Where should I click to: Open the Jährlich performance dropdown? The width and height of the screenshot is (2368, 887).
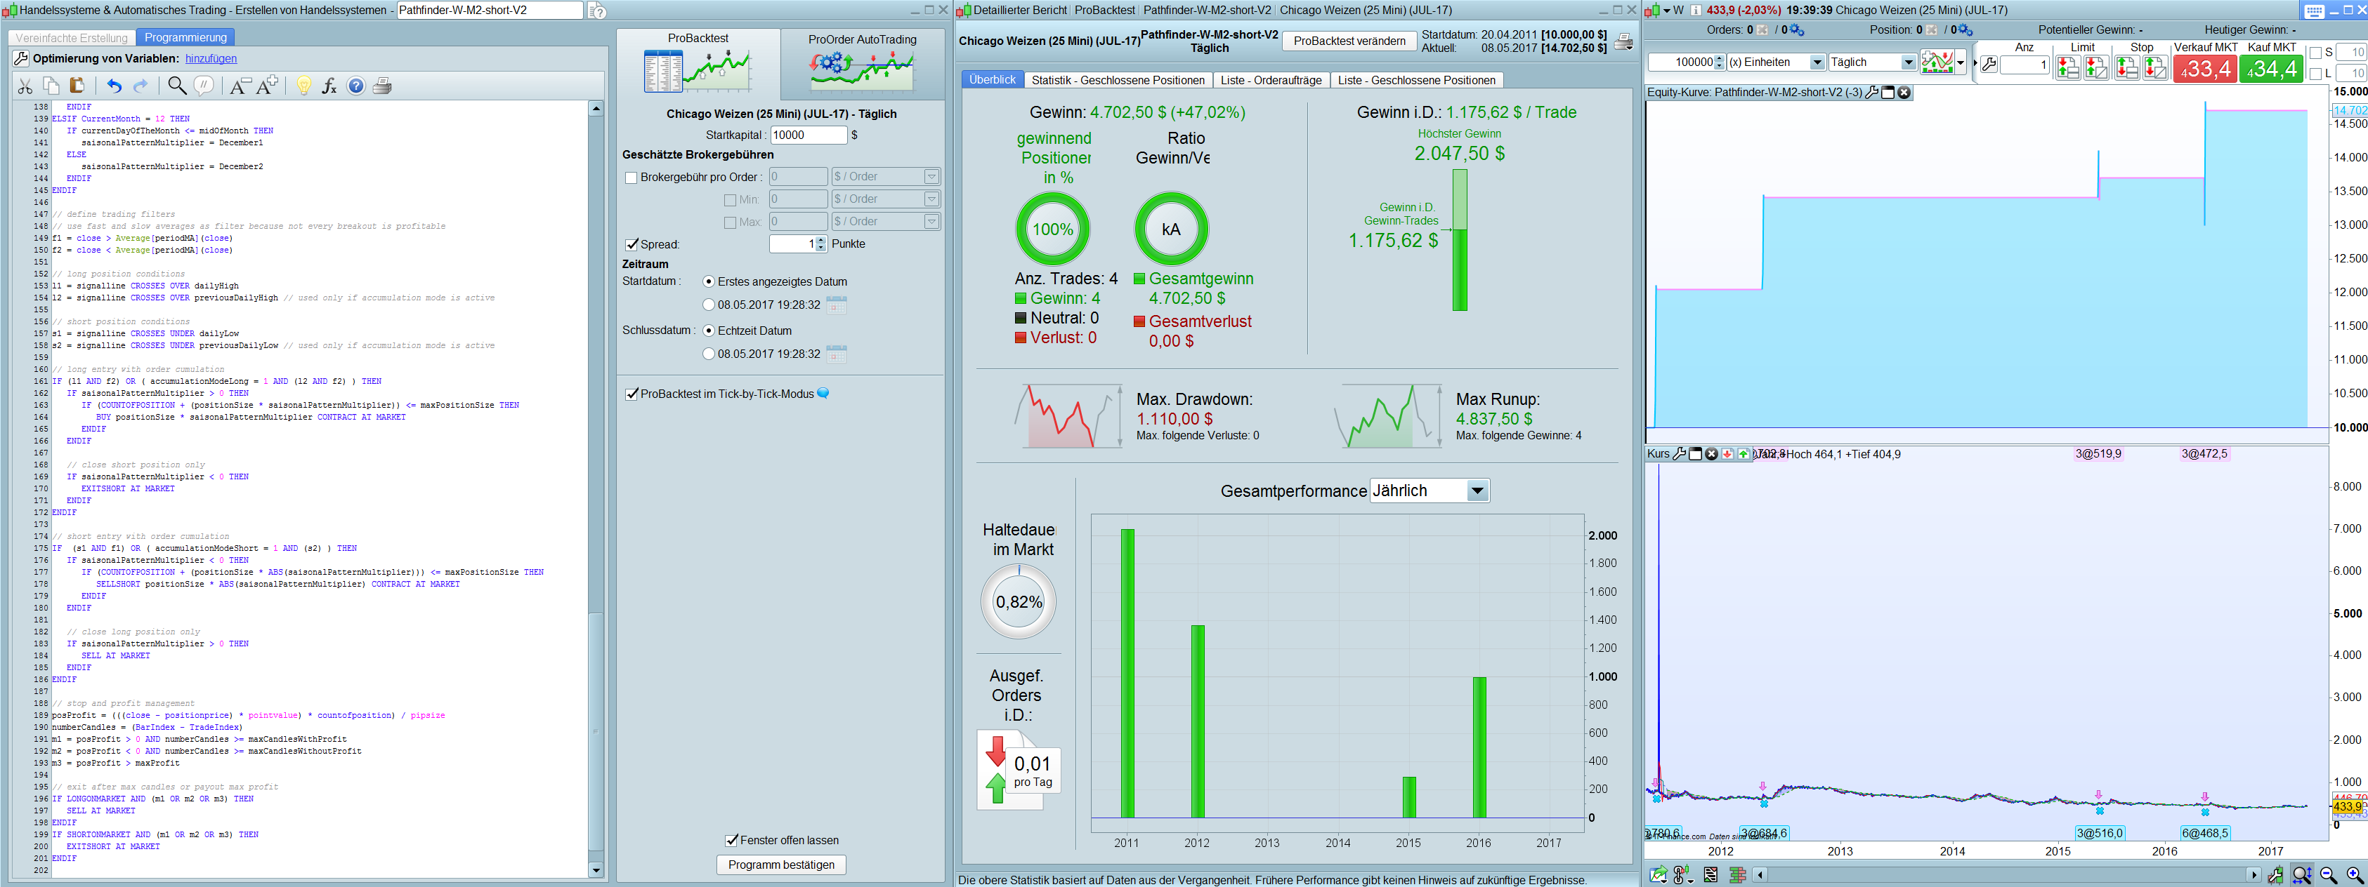pyautogui.click(x=1477, y=491)
